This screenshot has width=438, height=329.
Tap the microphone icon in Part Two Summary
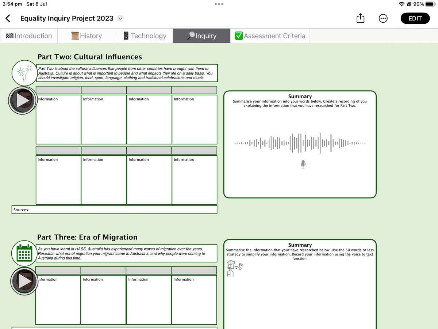[x=303, y=164]
